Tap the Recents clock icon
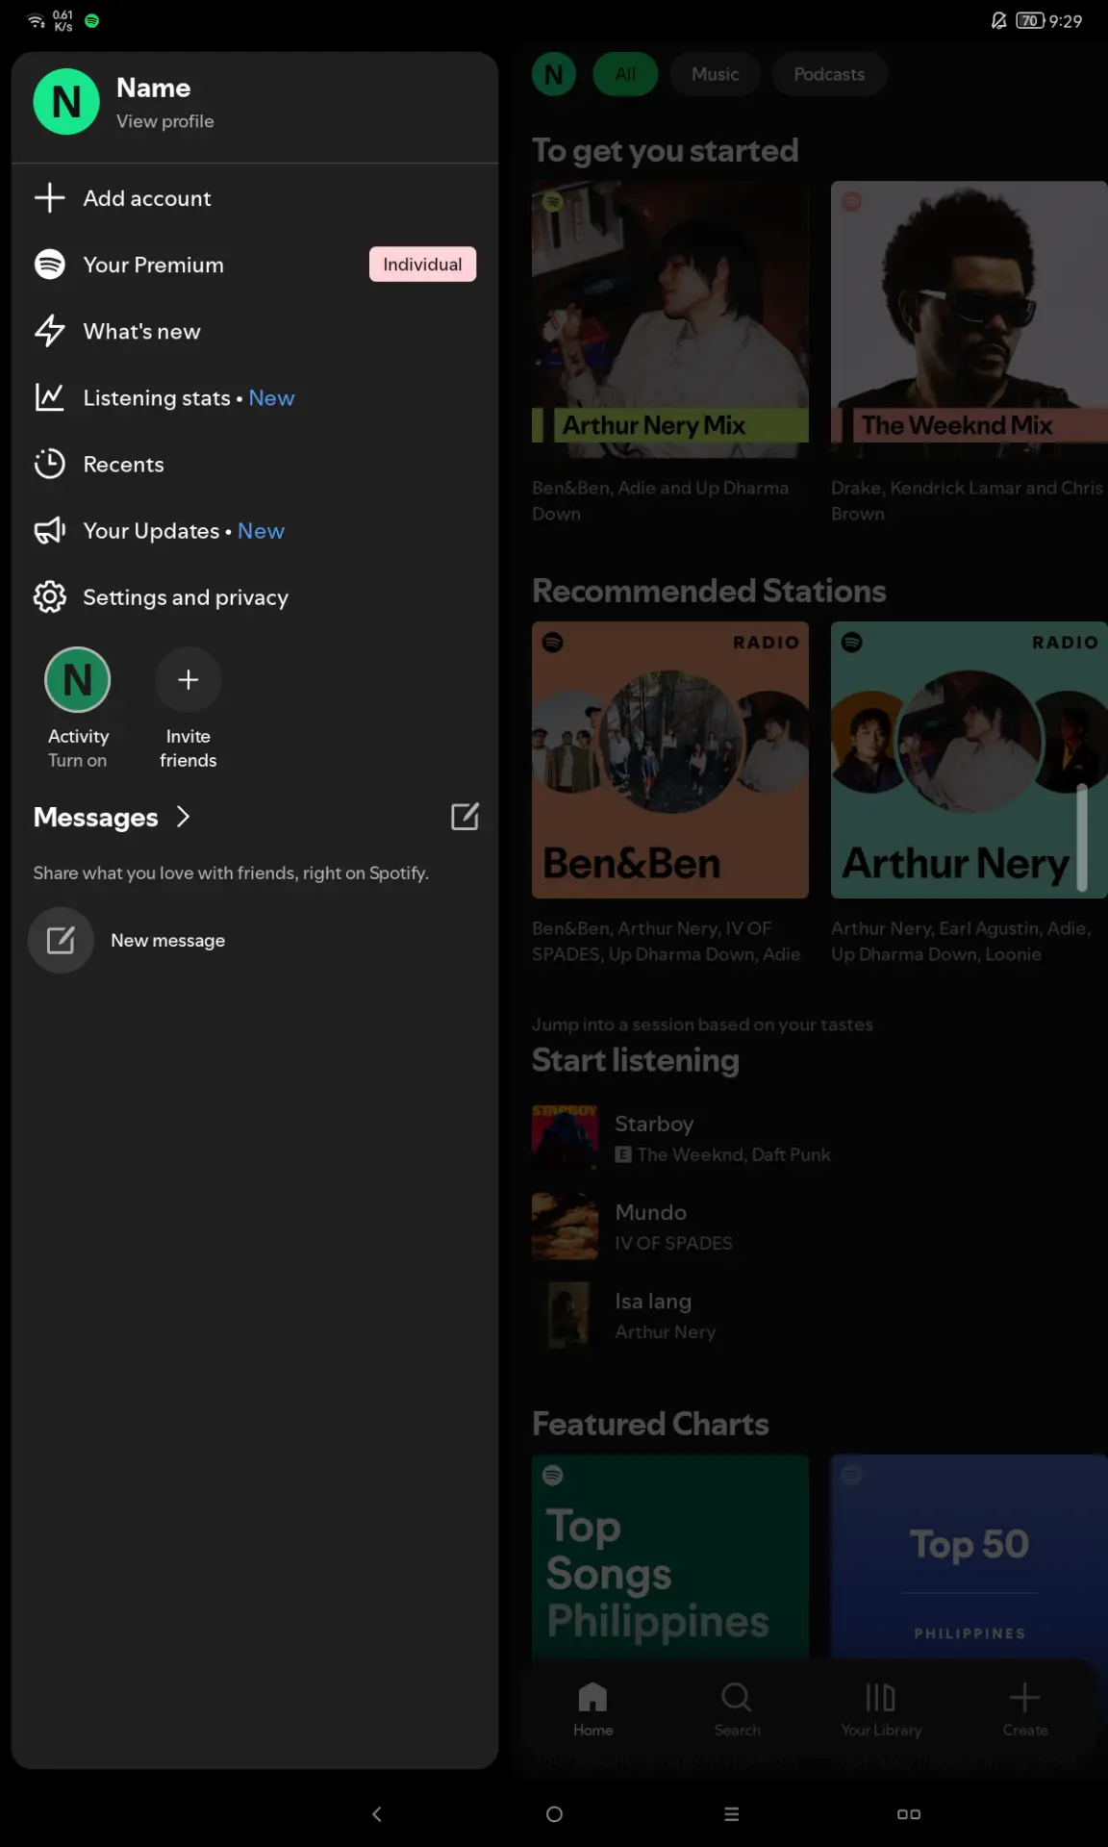Screen dimensions: 1108x1847 [x=49, y=464]
